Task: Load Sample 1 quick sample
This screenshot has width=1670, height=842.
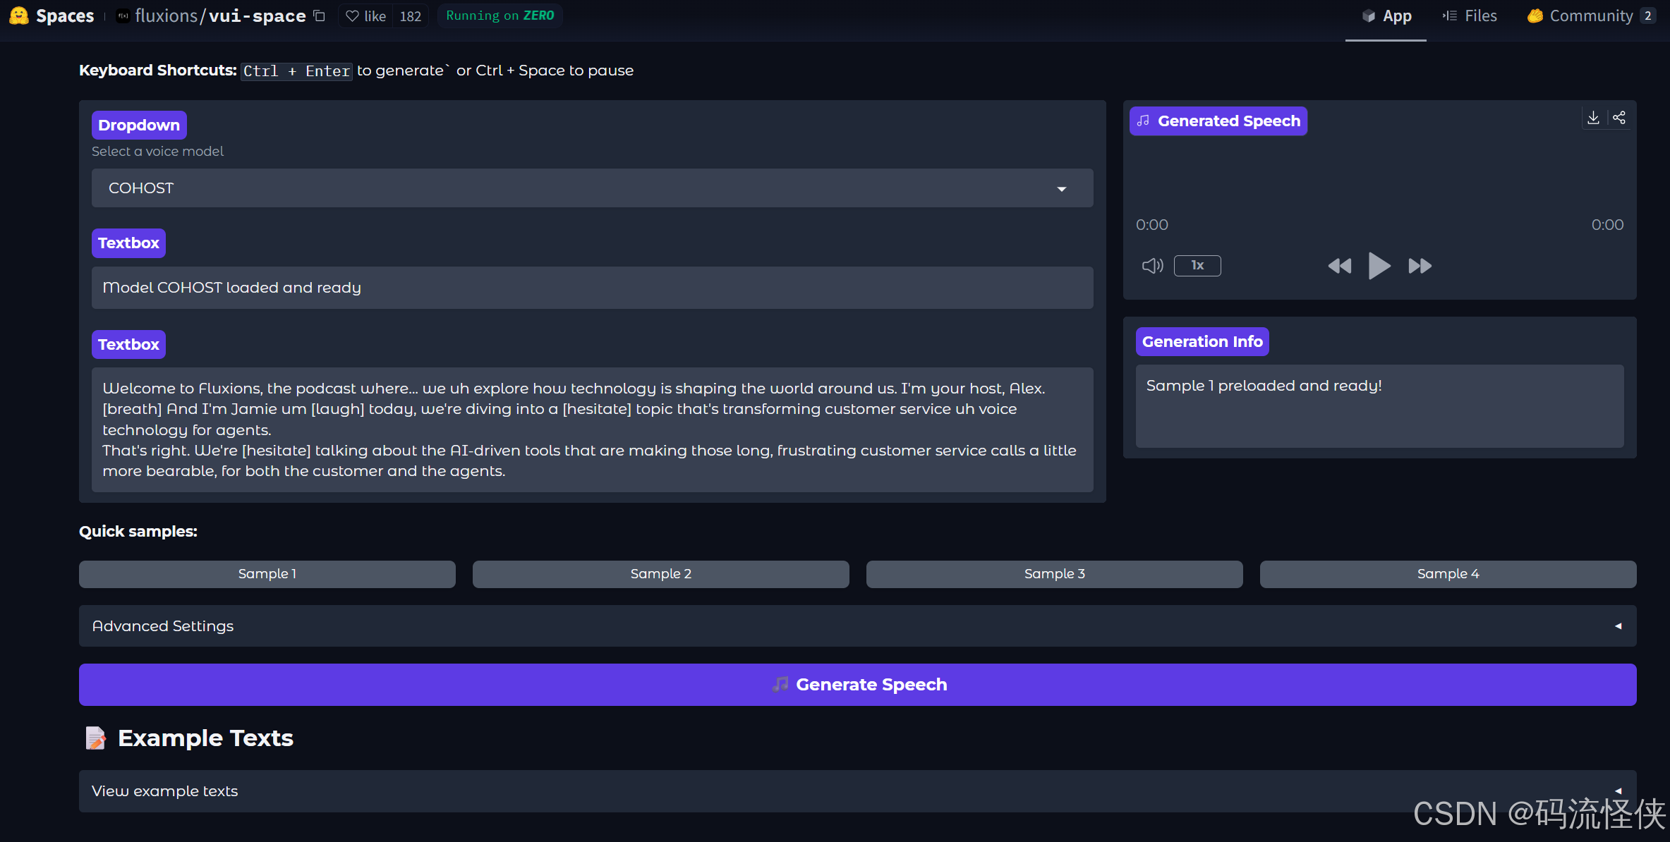Action: (x=267, y=574)
